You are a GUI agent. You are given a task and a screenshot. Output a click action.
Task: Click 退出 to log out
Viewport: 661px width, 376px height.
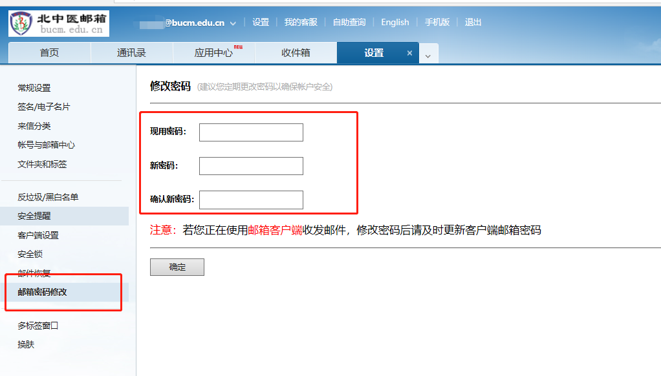[473, 22]
